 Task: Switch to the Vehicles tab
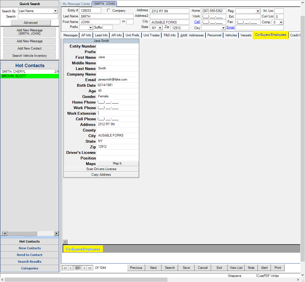click(231, 35)
